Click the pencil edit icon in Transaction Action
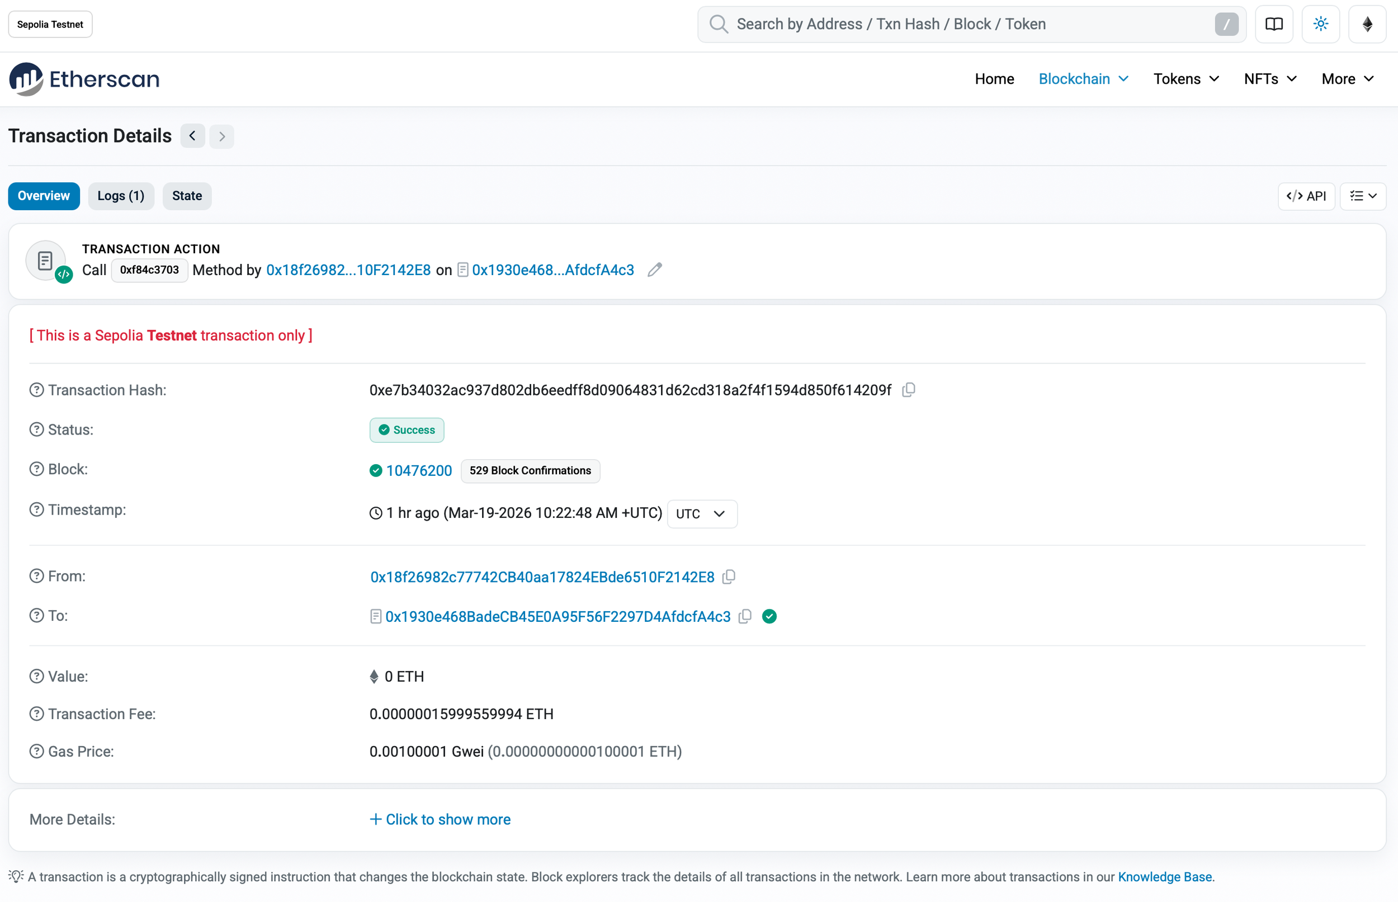Screen dimensions: 1398x902 [x=654, y=270]
